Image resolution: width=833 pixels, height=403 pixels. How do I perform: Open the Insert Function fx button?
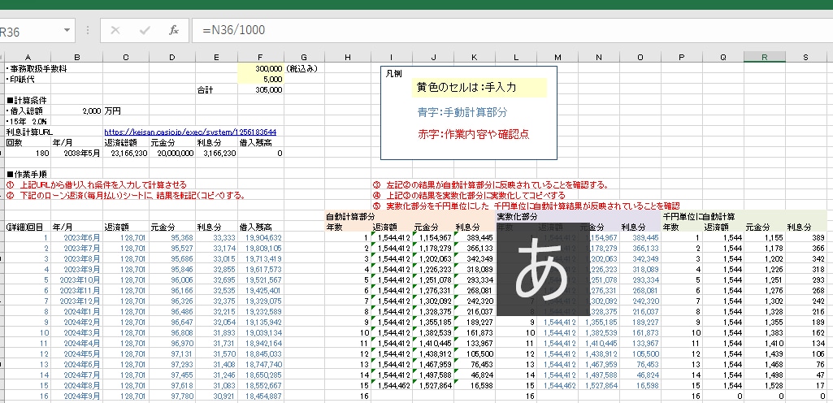click(x=174, y=30)
